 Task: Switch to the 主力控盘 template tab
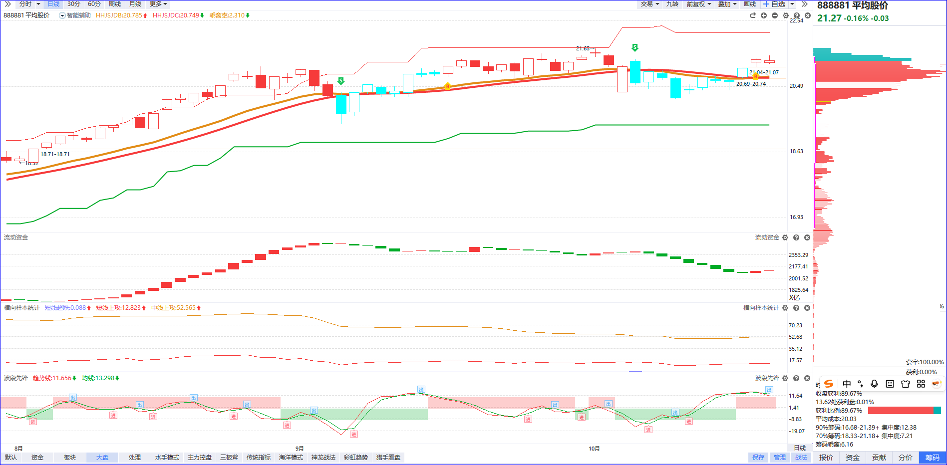200,458
